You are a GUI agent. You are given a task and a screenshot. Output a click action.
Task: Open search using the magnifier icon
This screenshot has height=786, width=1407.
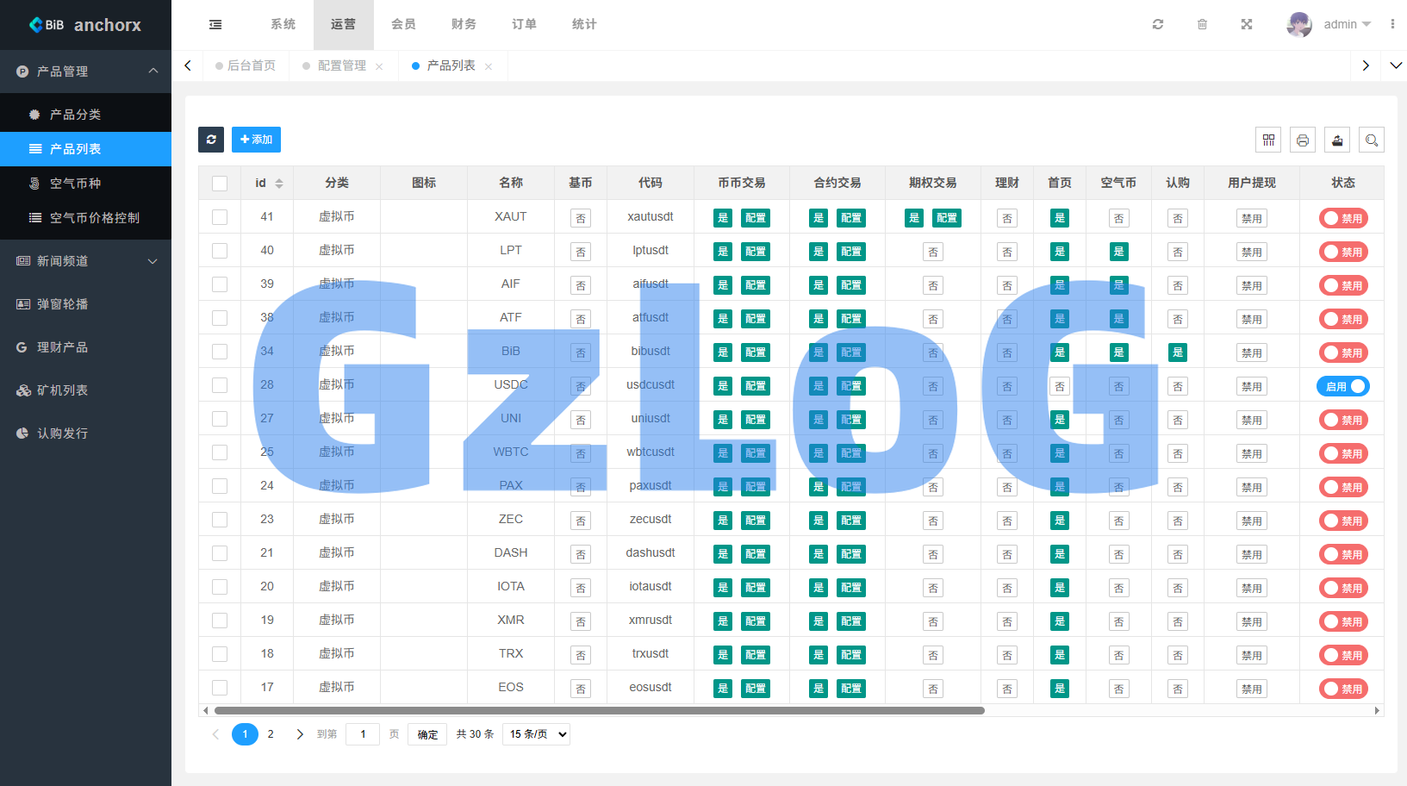point(1372,140)
